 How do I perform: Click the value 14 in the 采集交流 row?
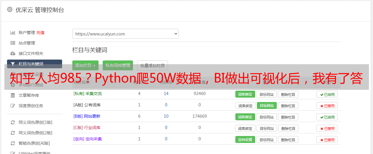(166, 94)
